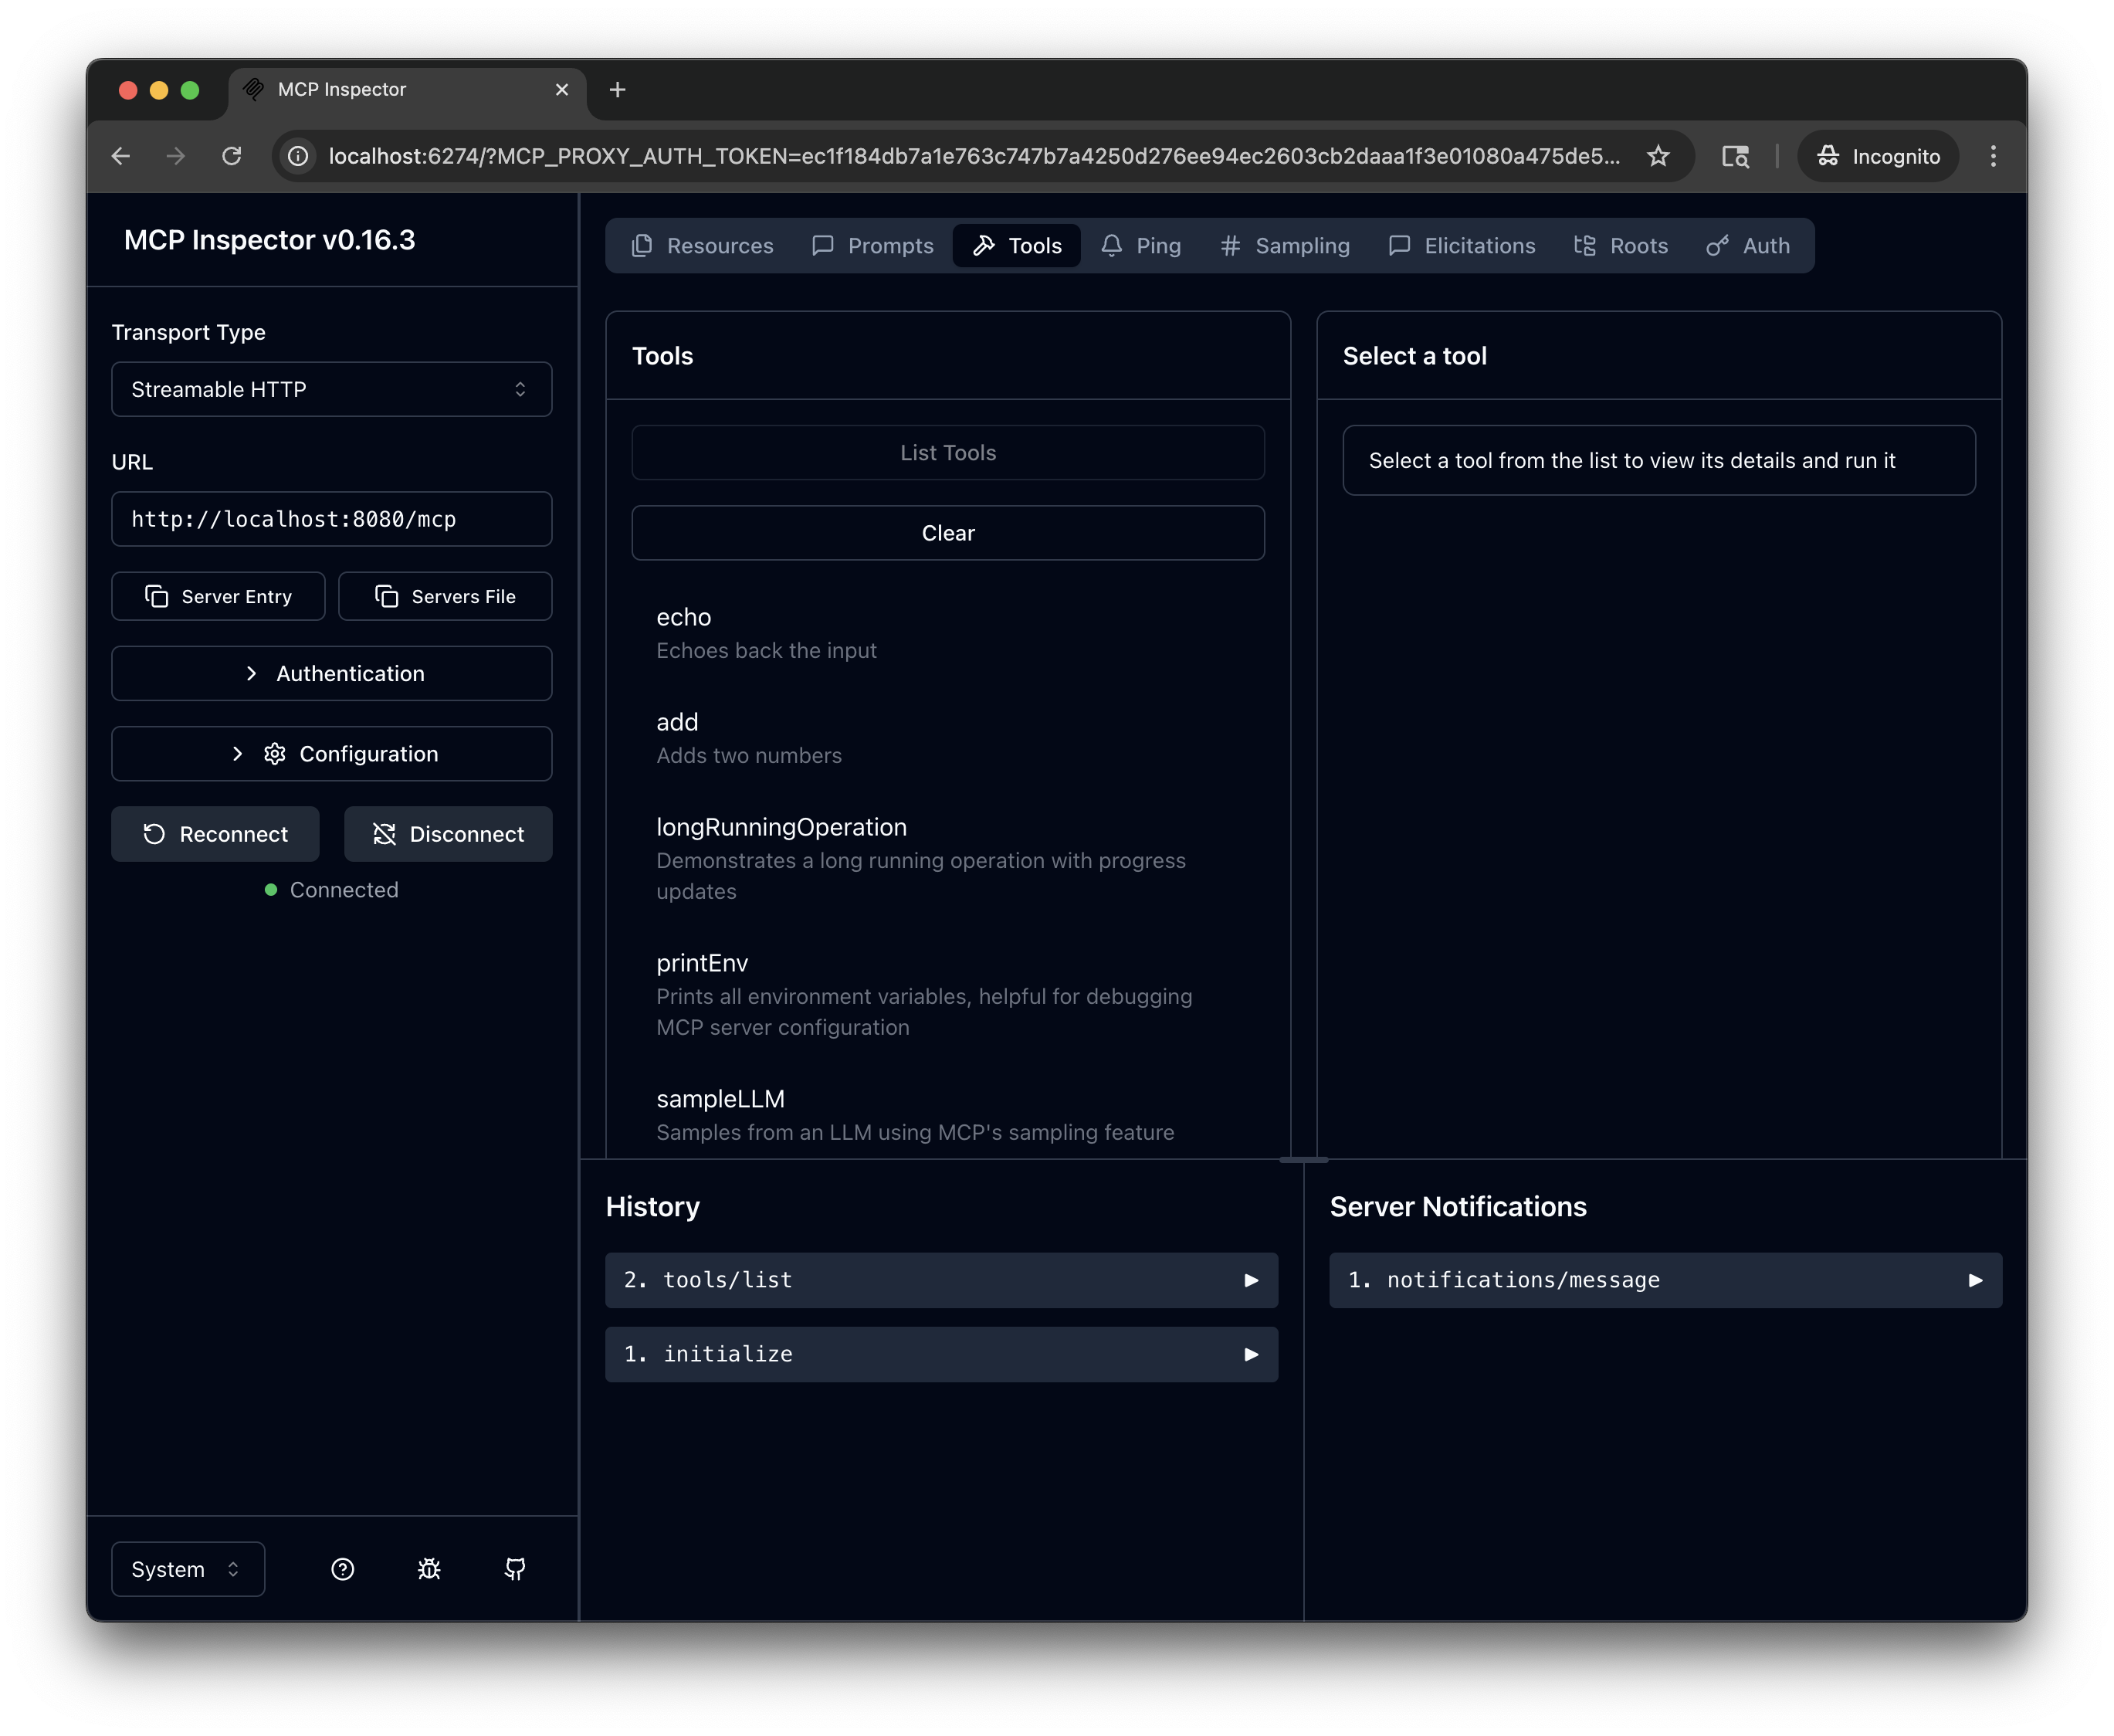Open Transport Type Streamable HTTP dropdown
Screen dimensions: 2114x1736
331,389
